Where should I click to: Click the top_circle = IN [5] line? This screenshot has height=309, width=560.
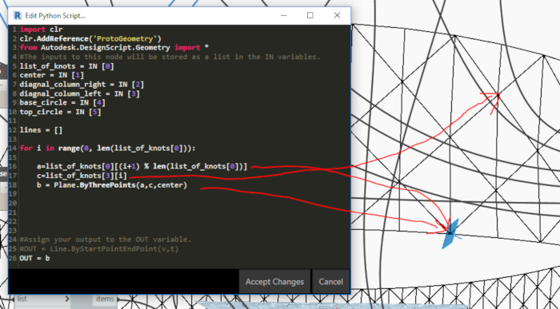coord(60,112)
